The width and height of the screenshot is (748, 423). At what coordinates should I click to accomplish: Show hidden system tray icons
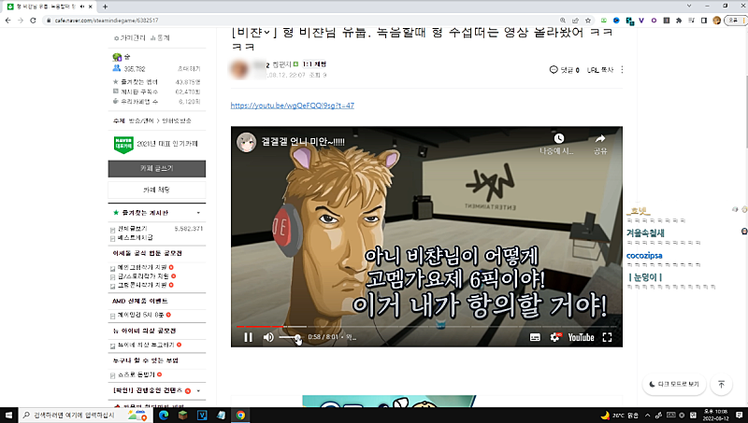[x=647, y=416]
